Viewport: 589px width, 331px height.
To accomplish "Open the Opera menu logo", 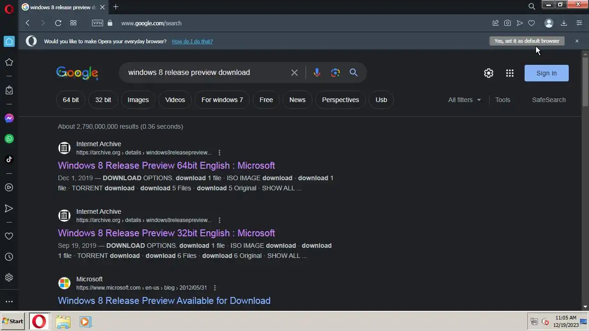I will [x=9, y=9].
